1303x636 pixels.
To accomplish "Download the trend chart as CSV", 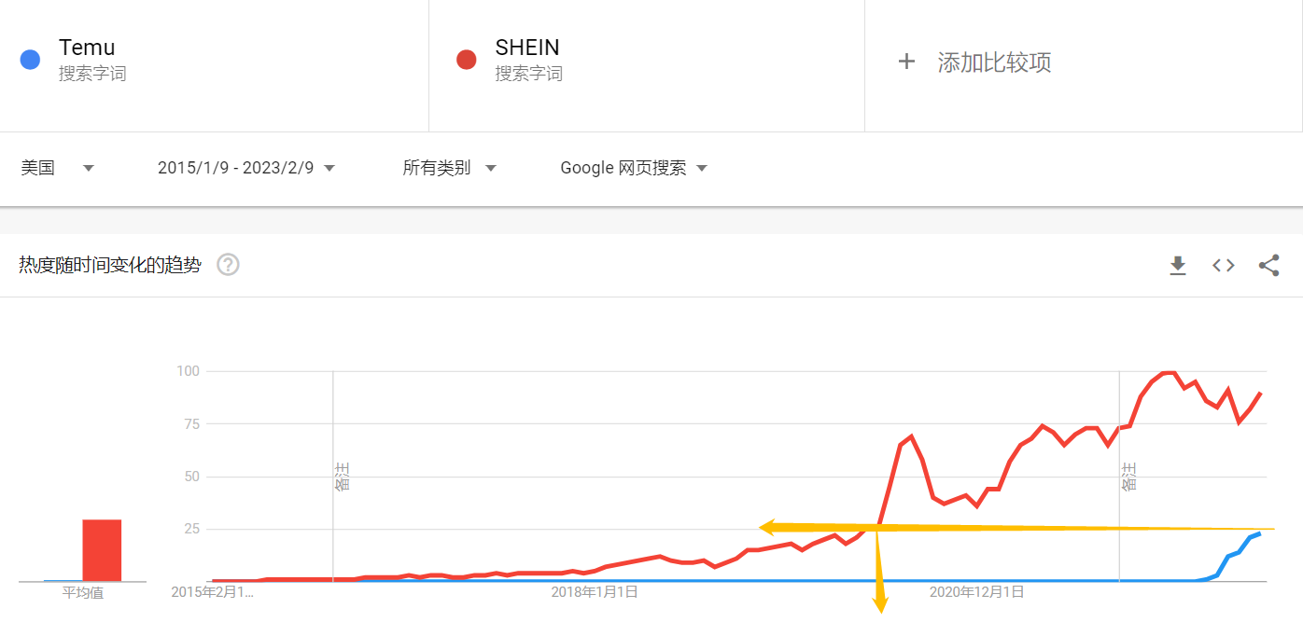I will [1178, 266].
